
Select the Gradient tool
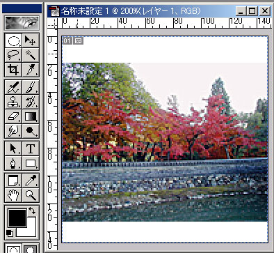[31, 116]
